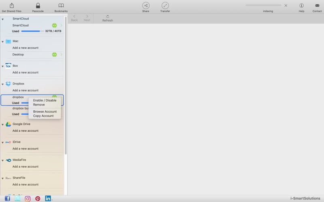The height and width of the screenshot is (202, 324).
Task: Open SmartCloud account using chevron arrow
Action: click(62, 25)
